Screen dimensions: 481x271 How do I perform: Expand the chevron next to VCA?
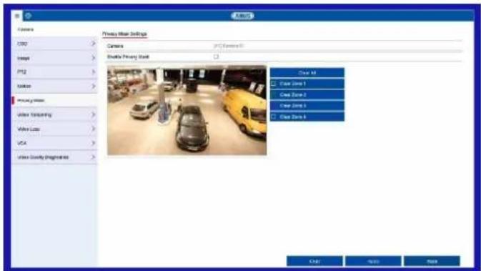(93, 143)
